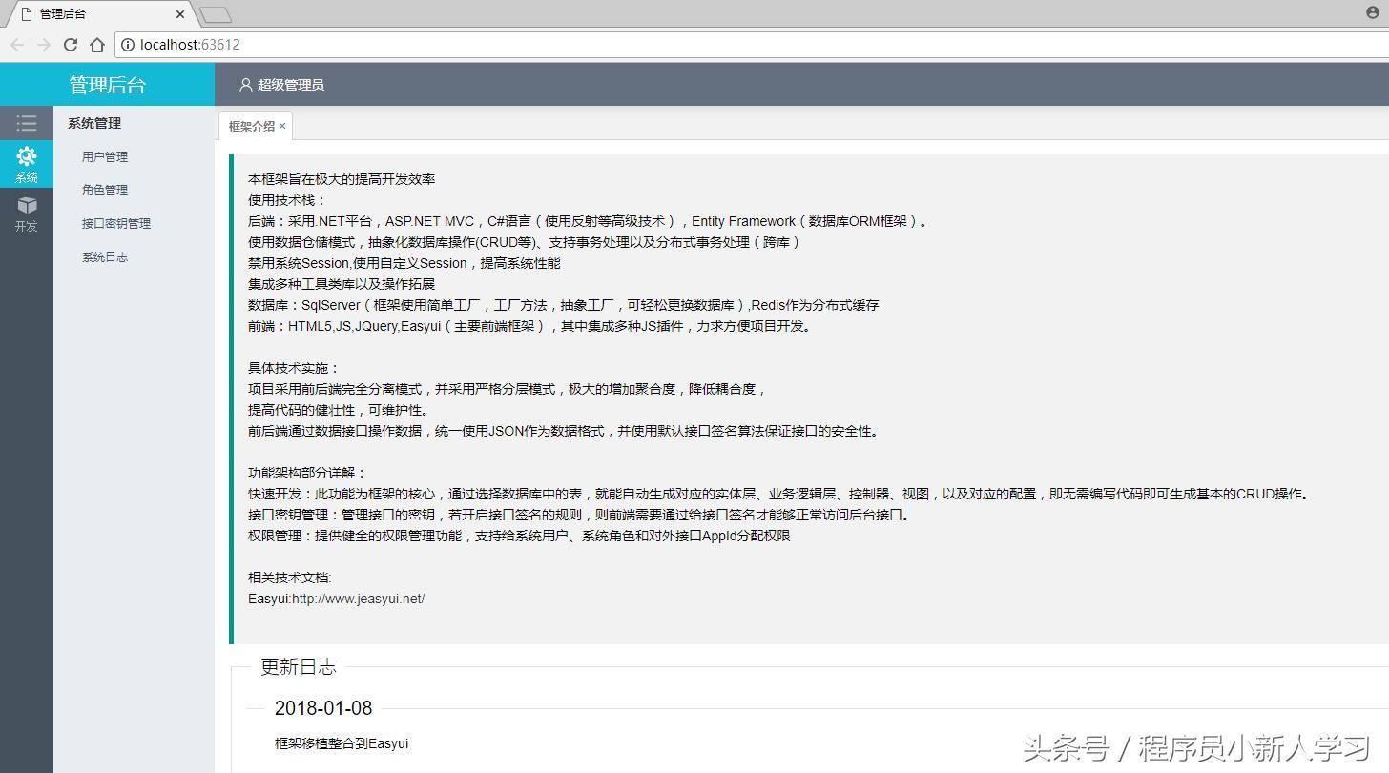
Task: Click the back navigation arrow
Action: point(16,44)
